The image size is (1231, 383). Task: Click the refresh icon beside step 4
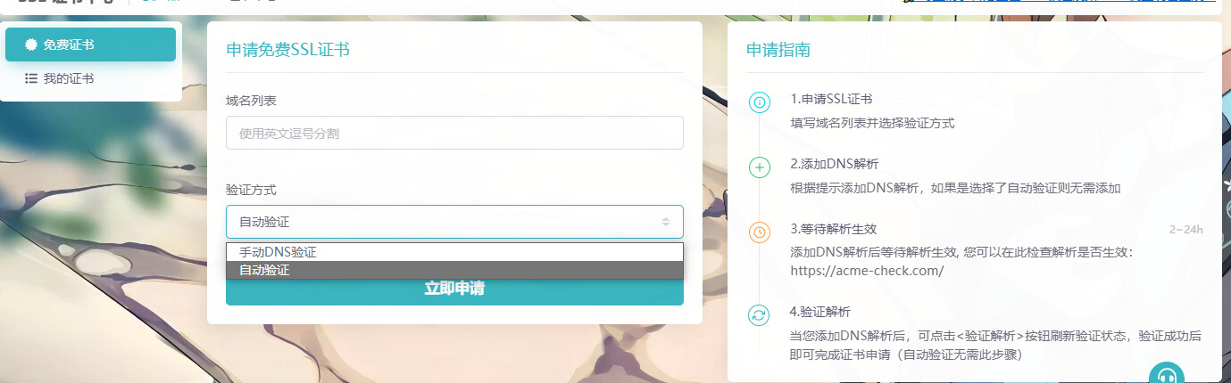coord(759,315)
